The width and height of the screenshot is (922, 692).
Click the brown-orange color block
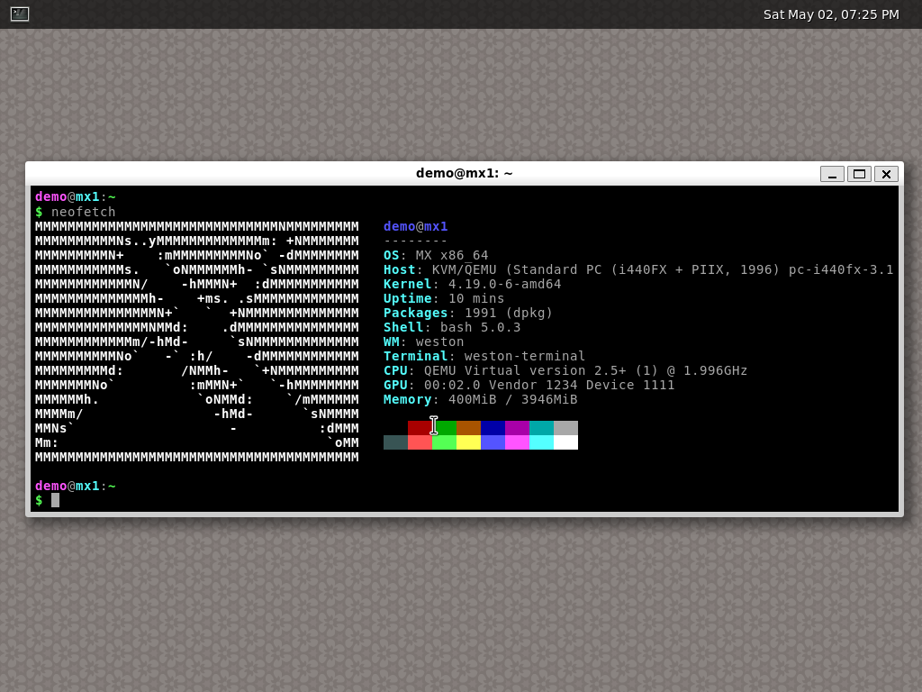pyautogui.click(x=468, y=428)
